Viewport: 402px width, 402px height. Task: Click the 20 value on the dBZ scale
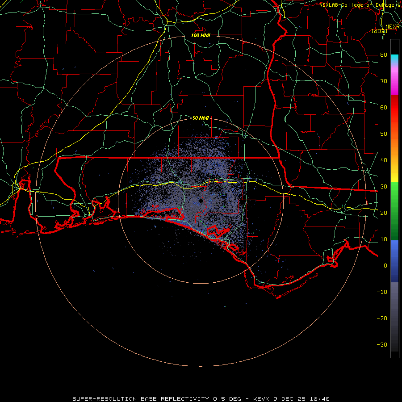[x=384, y=213]
